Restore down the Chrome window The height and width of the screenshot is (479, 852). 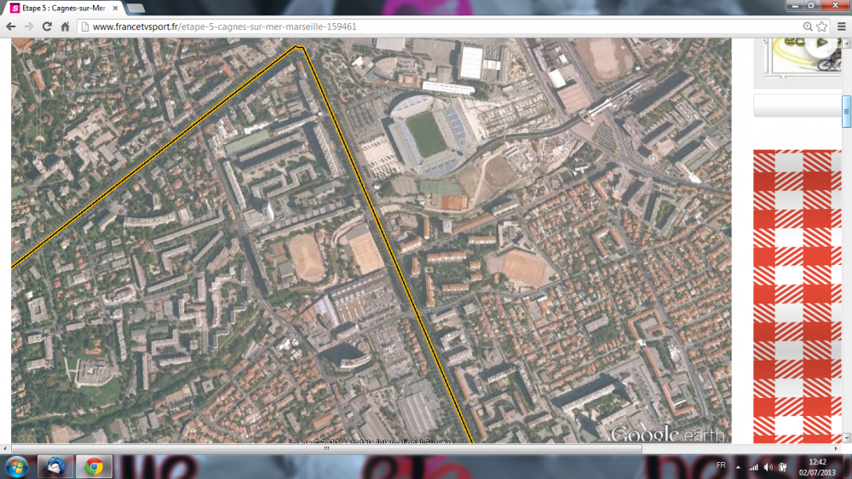(811, 5)
